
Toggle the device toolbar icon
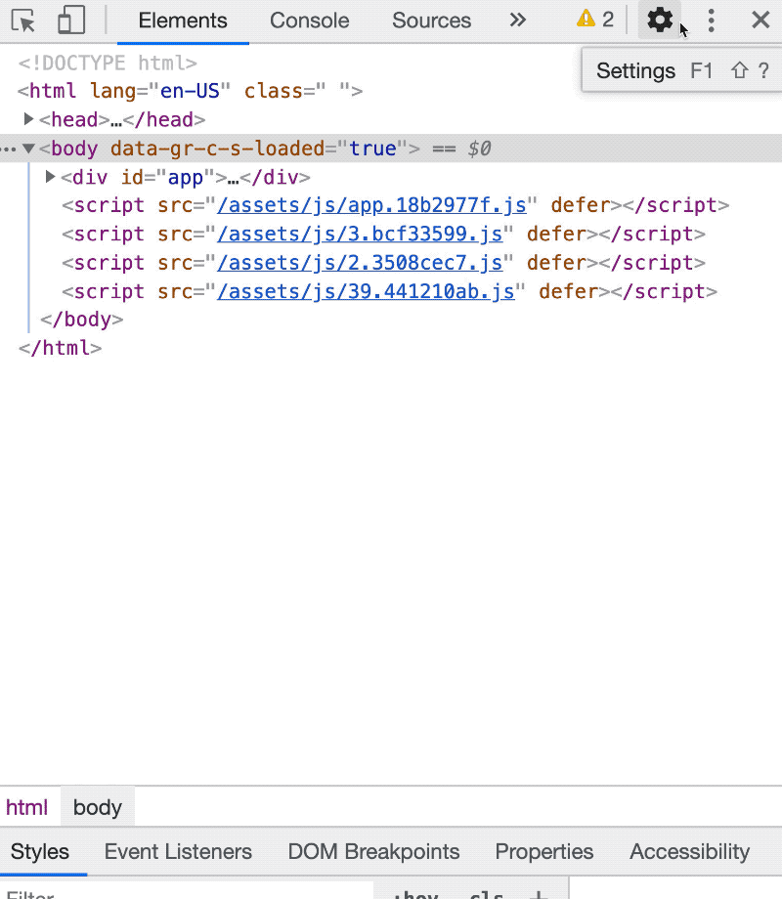pyautogui.click(x=71, y=21)
